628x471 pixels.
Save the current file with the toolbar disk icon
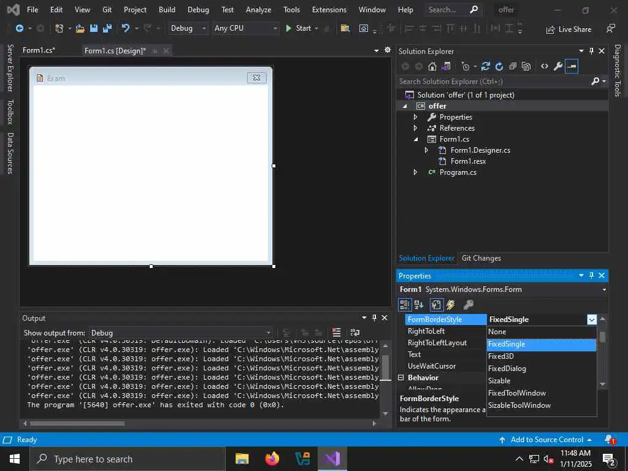tap(94, 28)
